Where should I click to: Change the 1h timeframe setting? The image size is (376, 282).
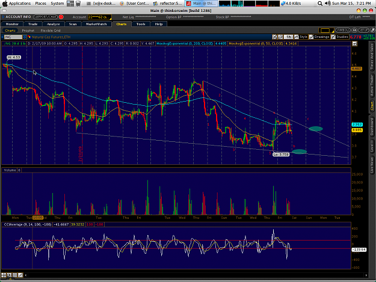(289, 37)
